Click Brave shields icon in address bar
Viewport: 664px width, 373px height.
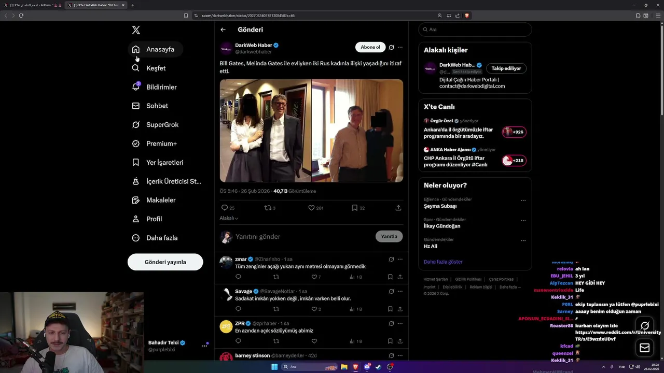(x=467, y=16)
